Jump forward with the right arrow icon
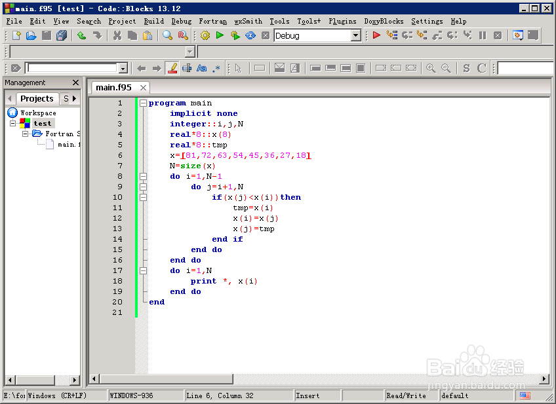This screenshot has width=556, height=404. (x=157, y=68)
